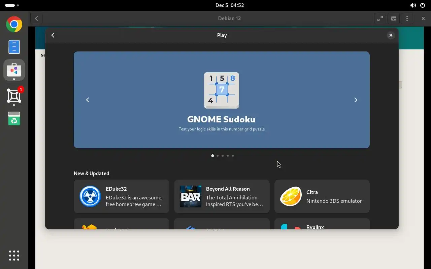This screenshot has height=269, width=431.
Task: Open the blue file archiver dock icon
Action: tap(14, 47)
